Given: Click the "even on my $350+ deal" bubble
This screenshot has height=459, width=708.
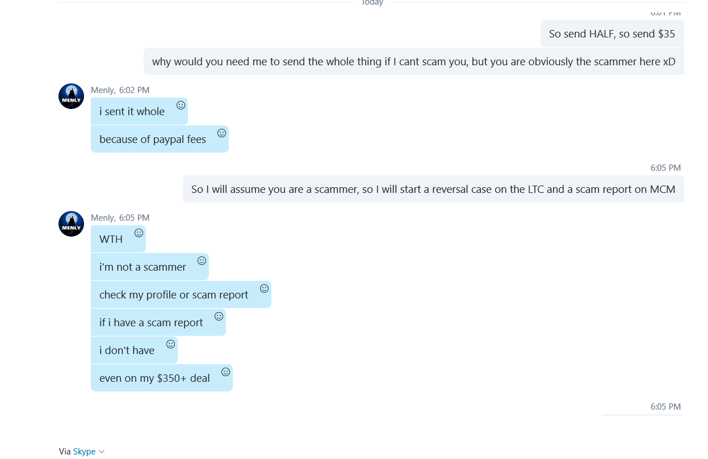Looking at the screenshot, I should click(x=162, y=378).
